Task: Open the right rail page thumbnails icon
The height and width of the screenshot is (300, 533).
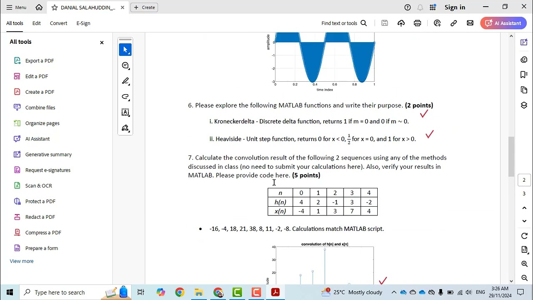Action: (524, 90)
